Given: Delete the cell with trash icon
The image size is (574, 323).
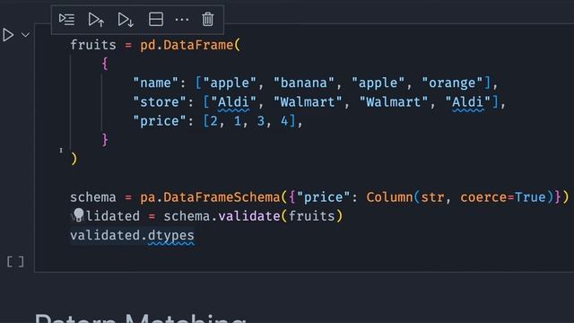Looking at the screenshot, I should pos(207,19).
